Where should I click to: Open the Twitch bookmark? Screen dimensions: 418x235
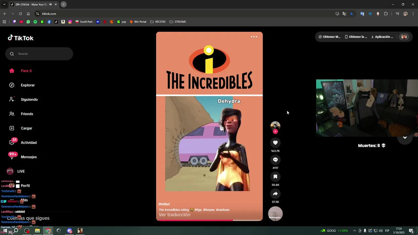pos(14,22)
